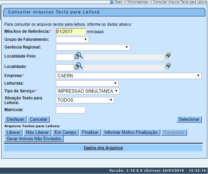
Task: Click the Localidade Polo search magnifier icon
Action: tap(79, 56)
